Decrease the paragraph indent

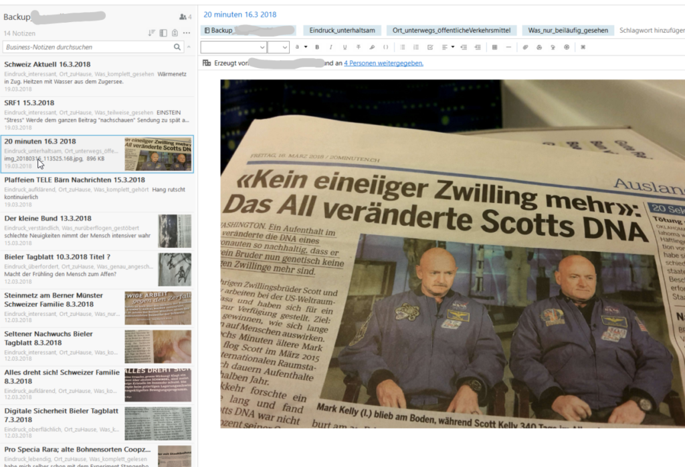[464, 47]
